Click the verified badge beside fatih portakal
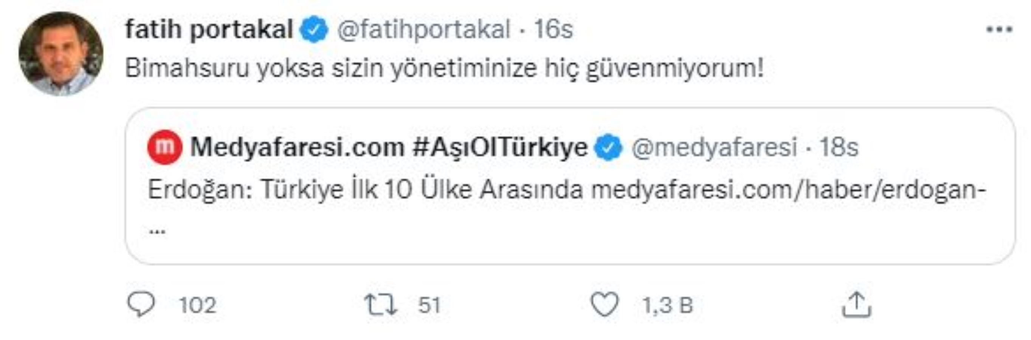This screenshot has height=340, width=1031. coord(315,29)
